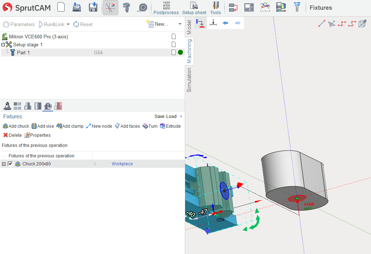Image resolution: width=371 pixels, height=254 pixels.
Task: Select the Mikron VCE600 Pro machine entry
Action: click(38, 37)
